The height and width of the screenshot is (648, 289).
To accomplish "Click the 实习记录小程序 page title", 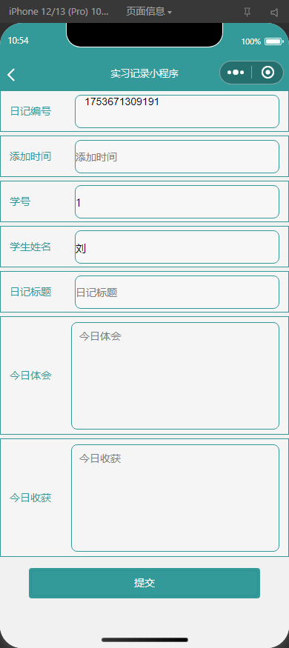I will (144, 73).
